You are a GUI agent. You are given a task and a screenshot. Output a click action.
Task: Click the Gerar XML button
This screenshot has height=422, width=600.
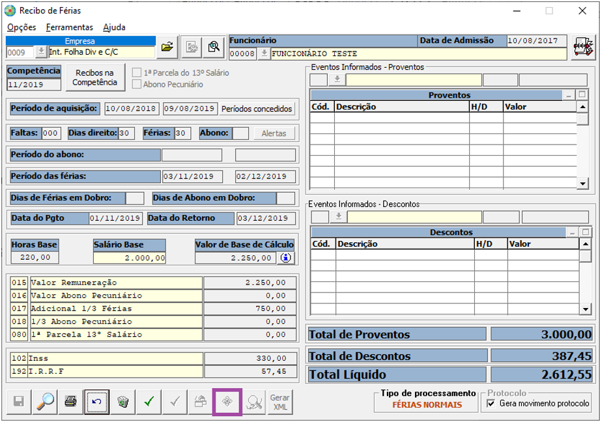pos(280,402)
